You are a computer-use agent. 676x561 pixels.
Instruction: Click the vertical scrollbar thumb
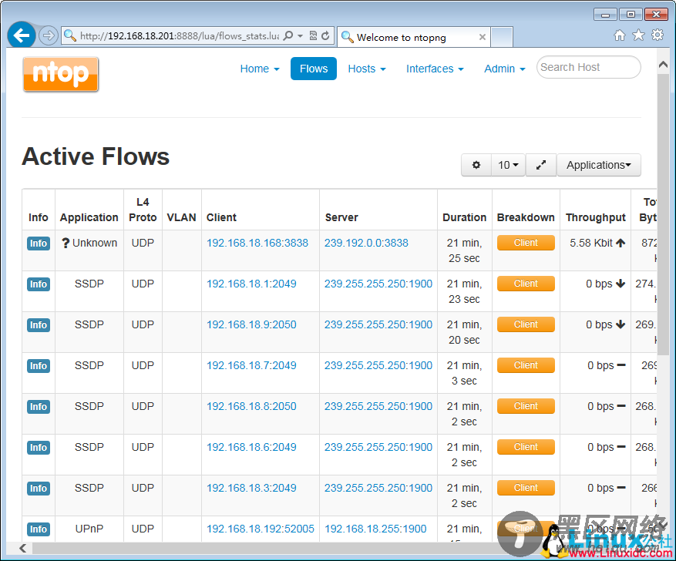pyautogui.click(x=664, y=214)
